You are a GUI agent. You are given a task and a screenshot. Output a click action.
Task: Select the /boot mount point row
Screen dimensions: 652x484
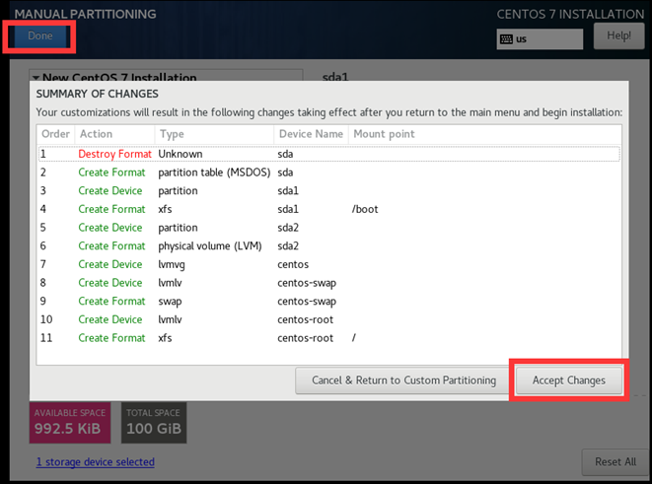(x=328, y=209)
